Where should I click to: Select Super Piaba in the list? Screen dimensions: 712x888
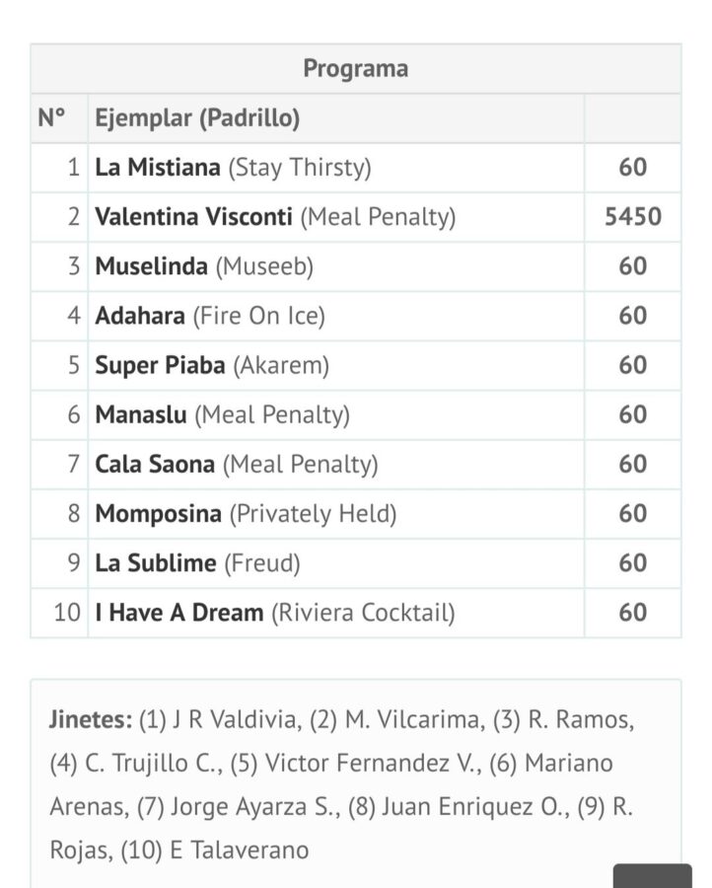160,365
